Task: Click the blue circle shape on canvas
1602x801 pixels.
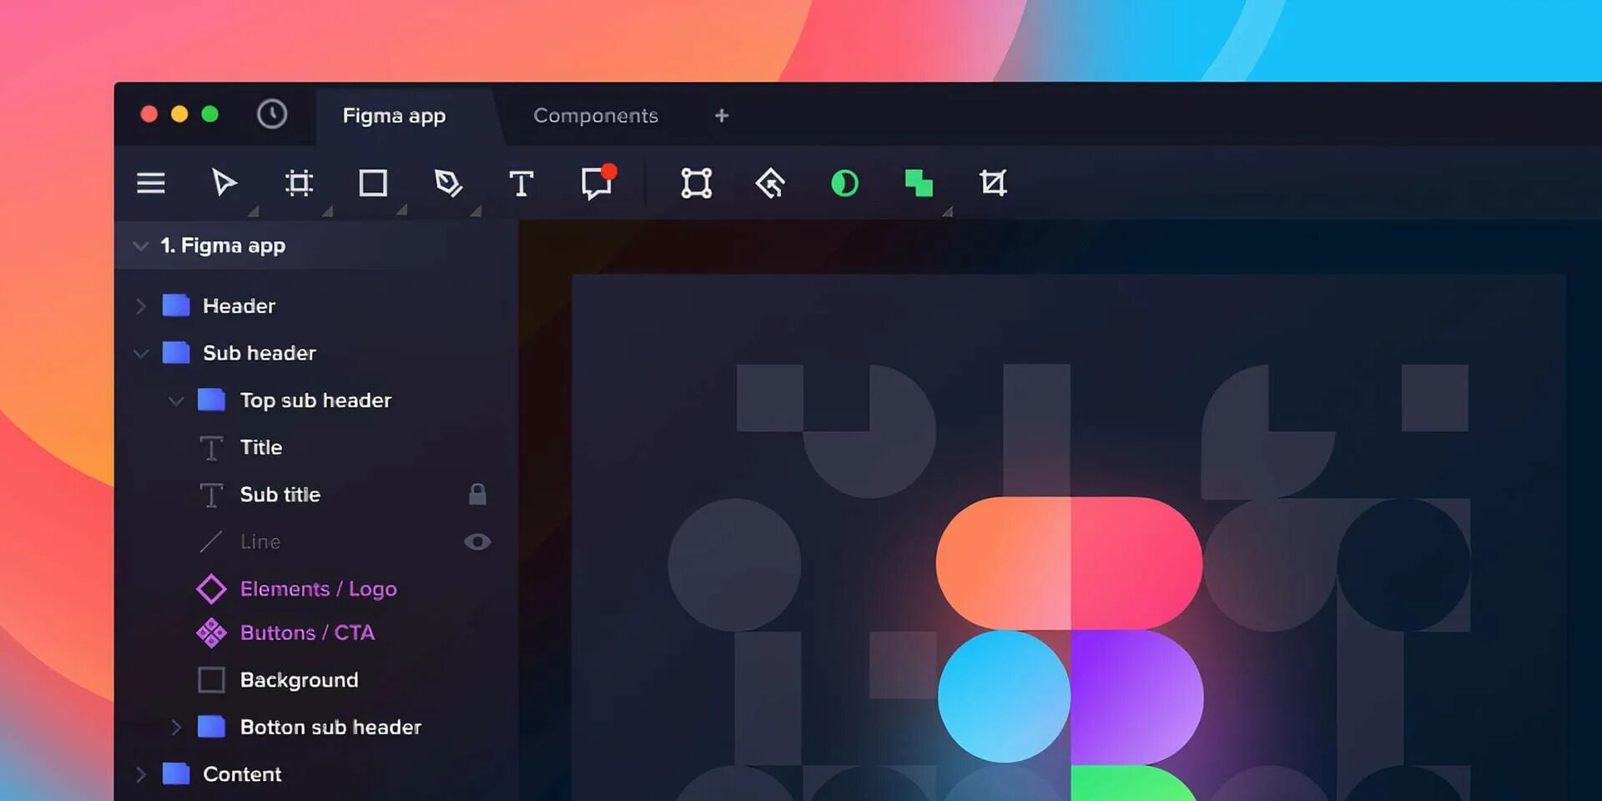Action: (x=1004, y=696)
